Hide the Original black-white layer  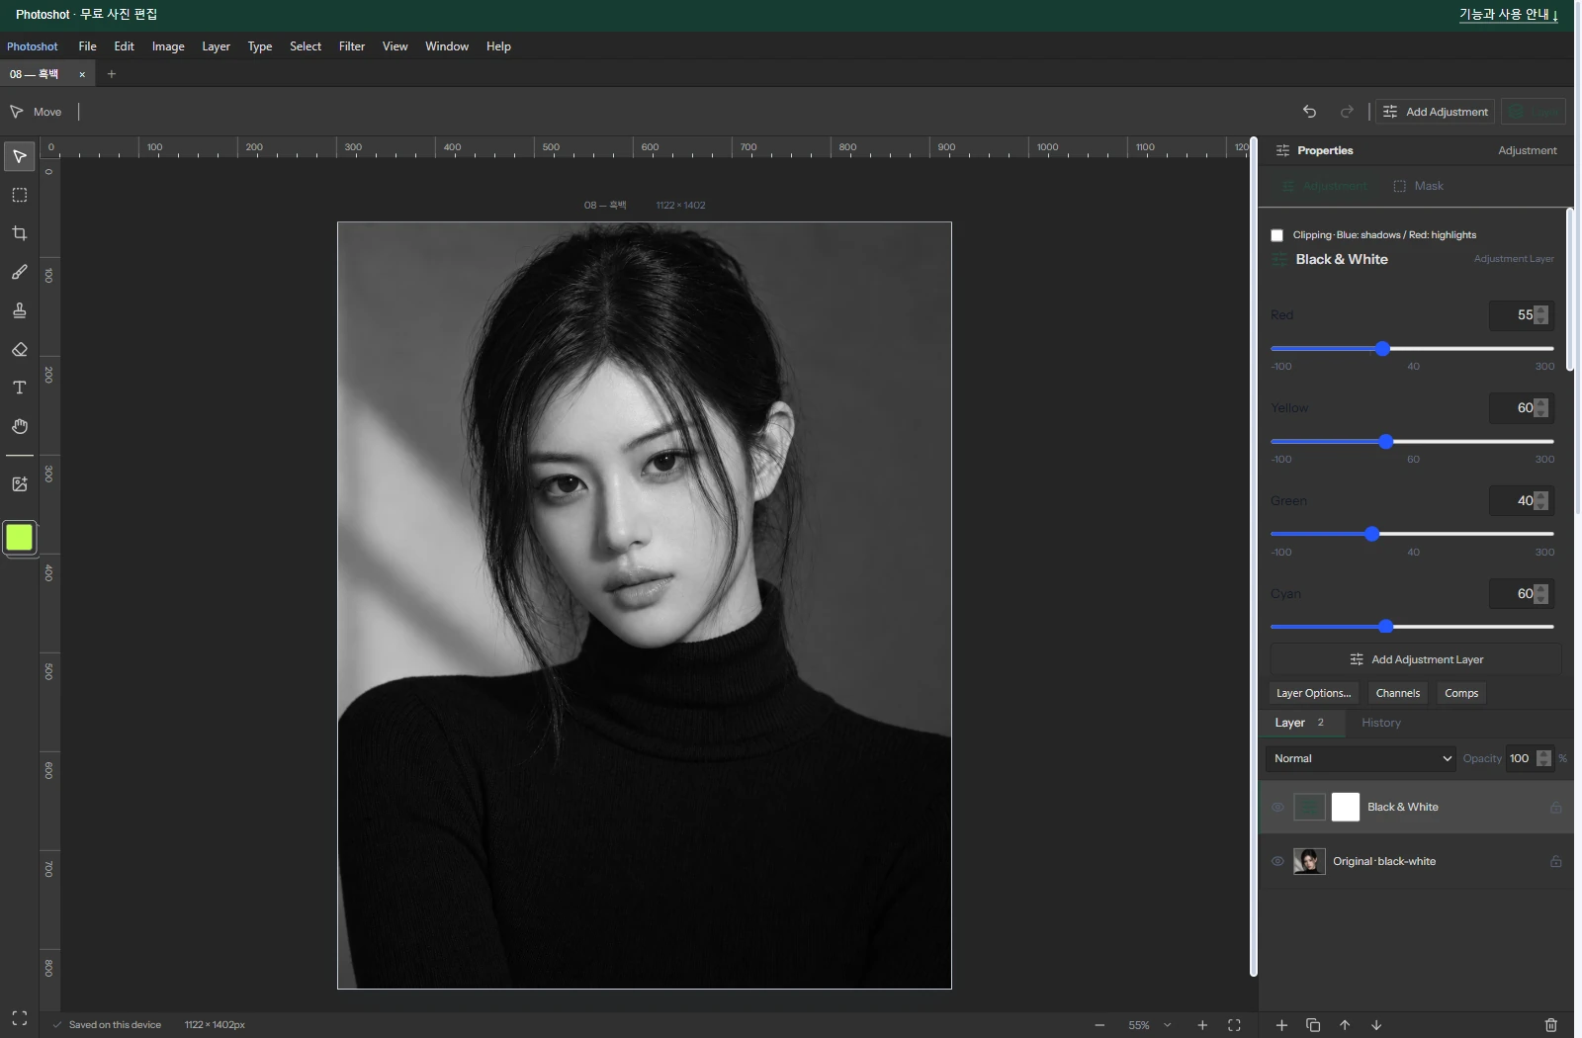click(x=1277, y=862)
